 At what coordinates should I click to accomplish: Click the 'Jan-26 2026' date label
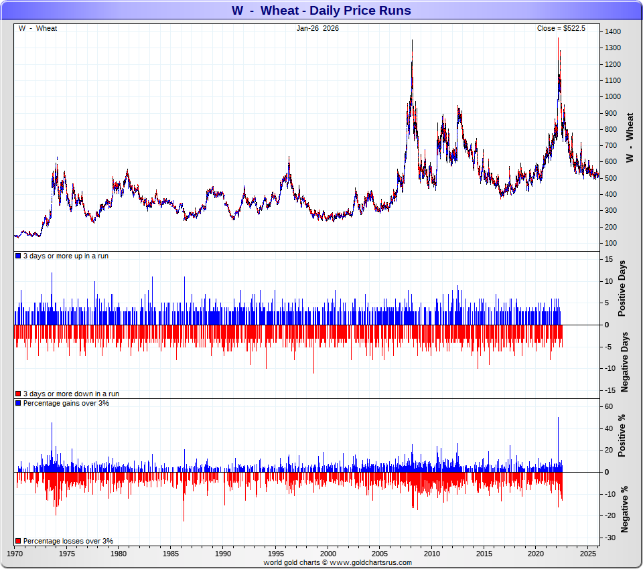(x=317, y=28)
